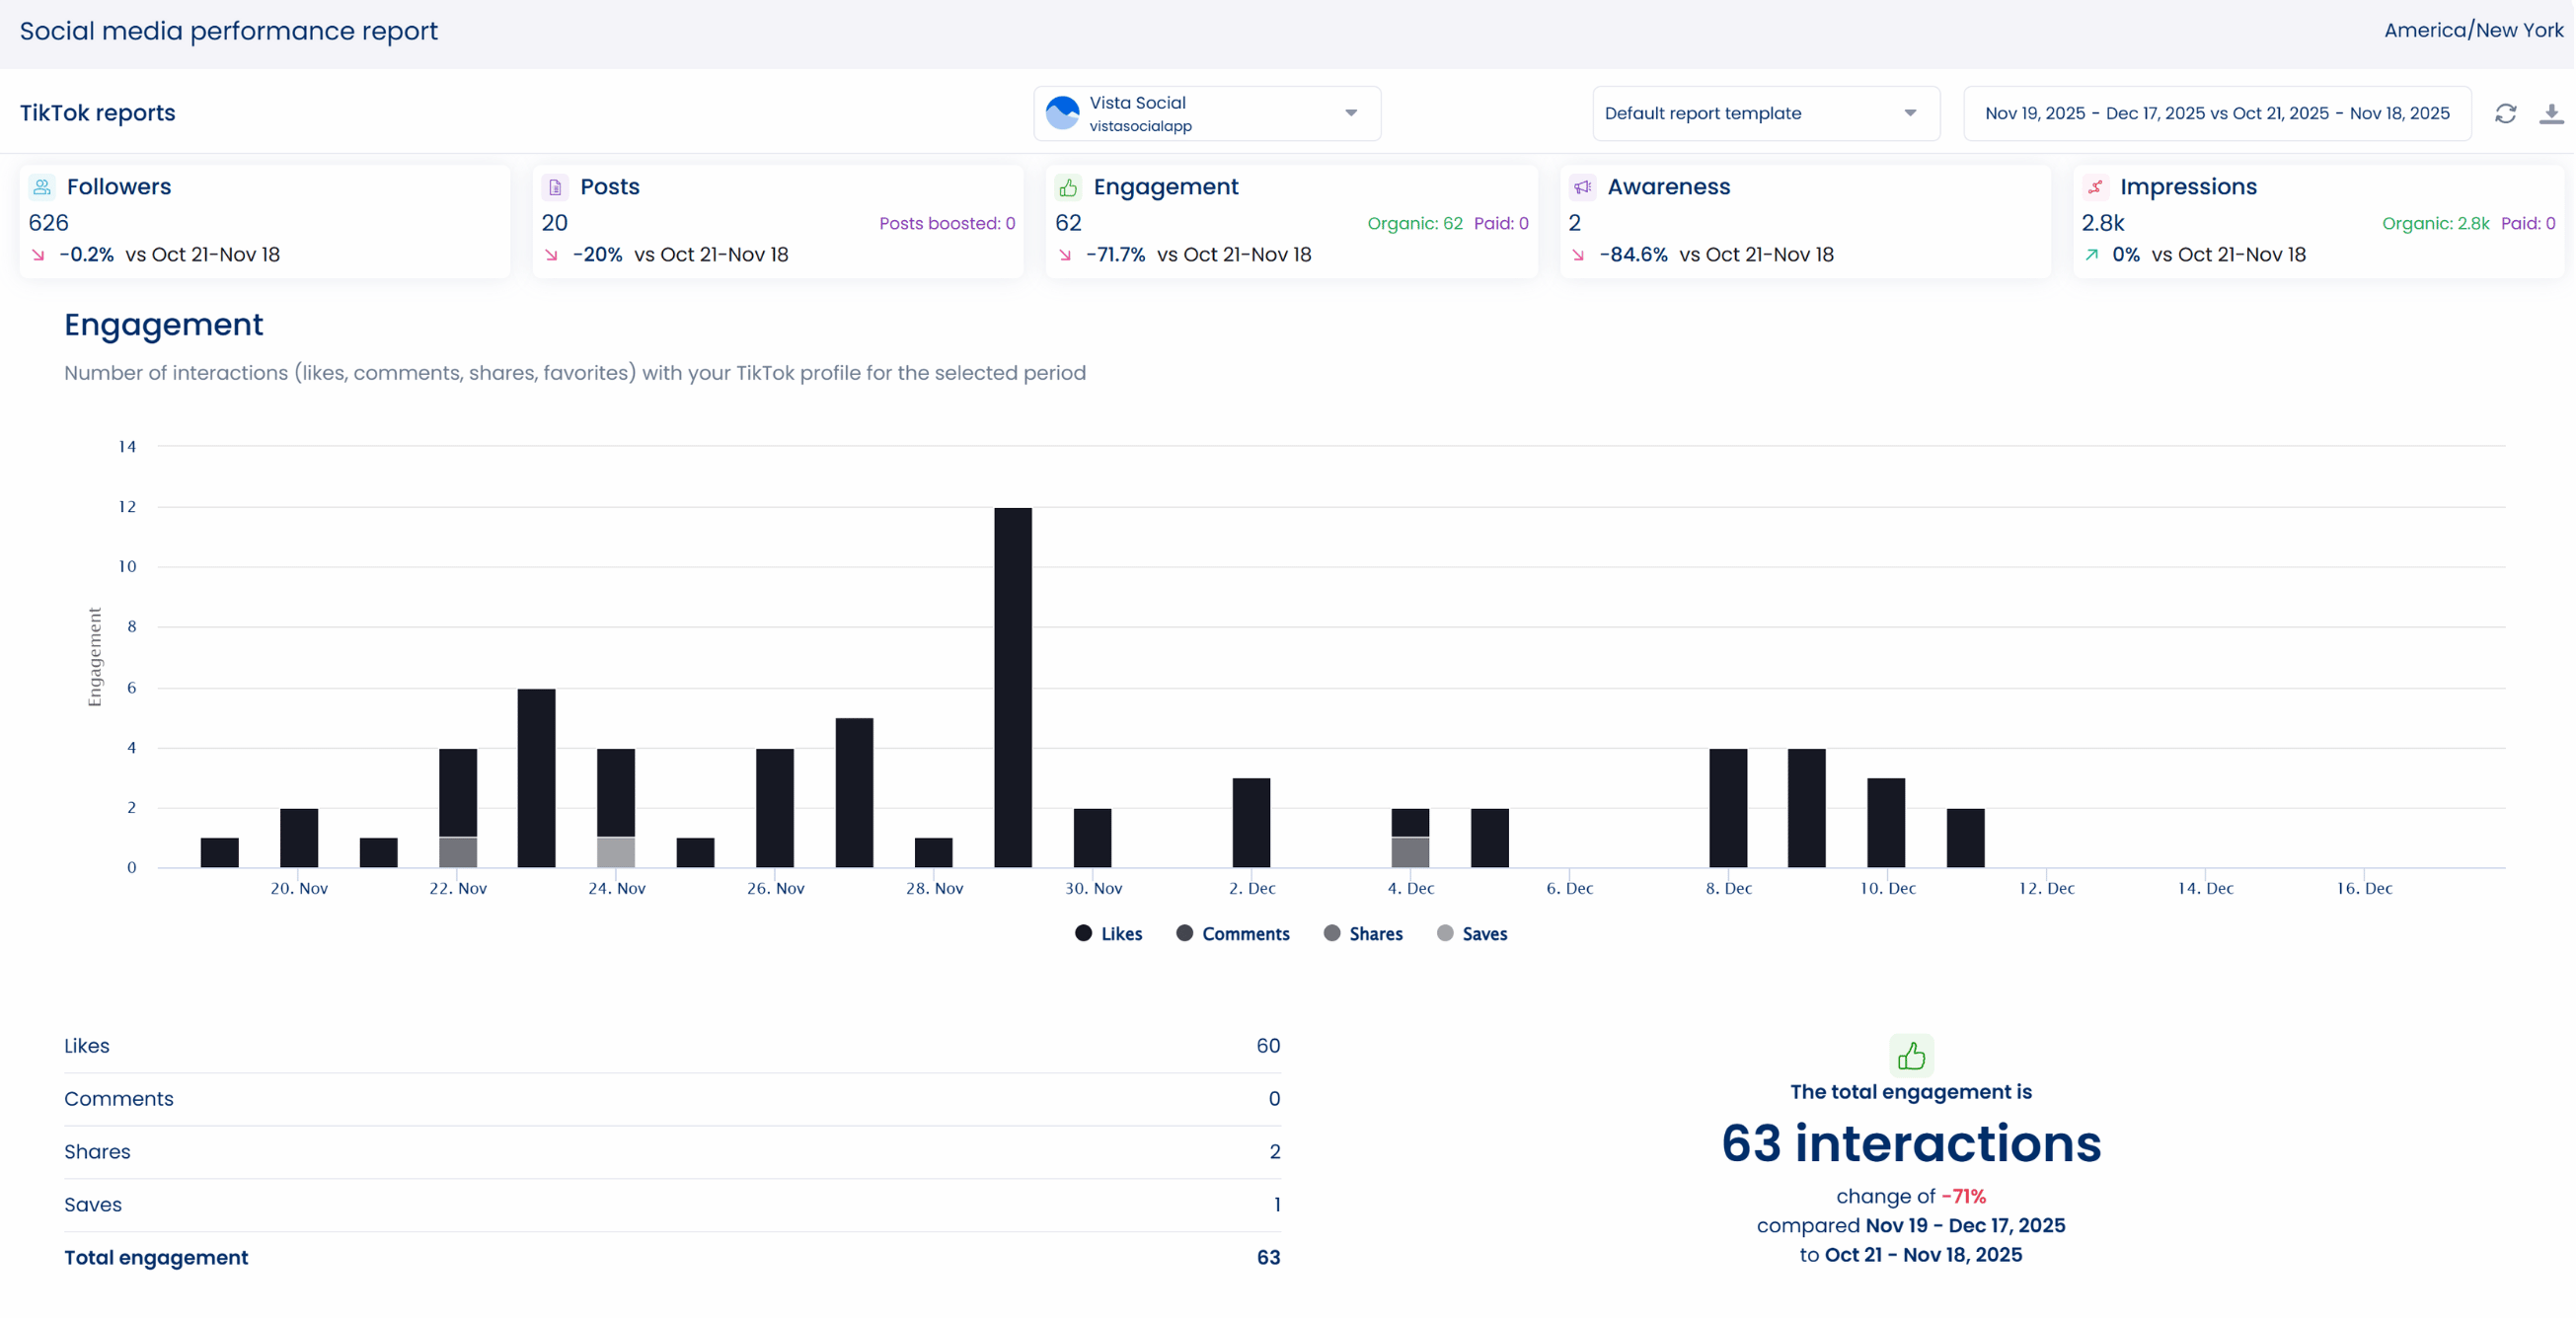
Task: Click the tallest bar on Nov 29
Action: 1013,687
